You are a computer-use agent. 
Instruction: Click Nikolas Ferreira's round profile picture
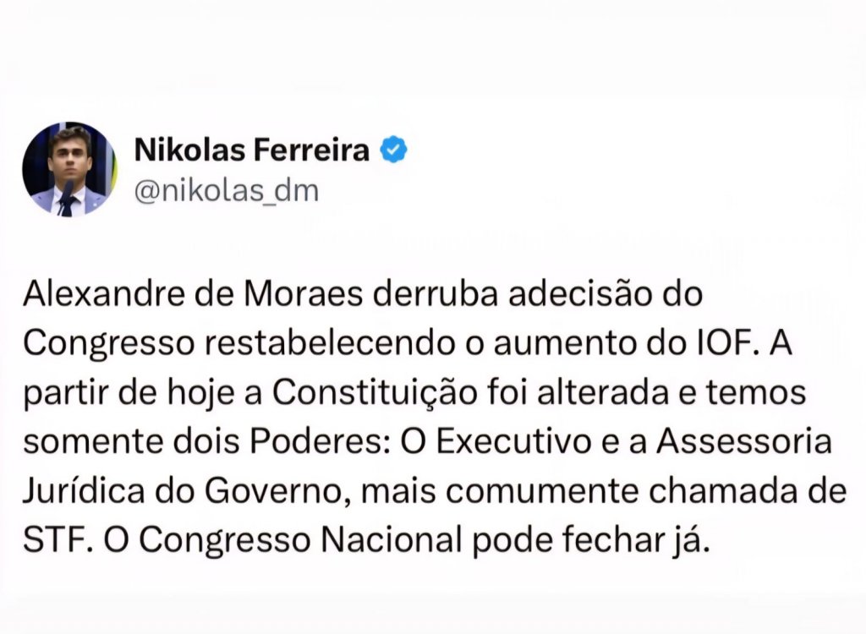tap(69, 169)
